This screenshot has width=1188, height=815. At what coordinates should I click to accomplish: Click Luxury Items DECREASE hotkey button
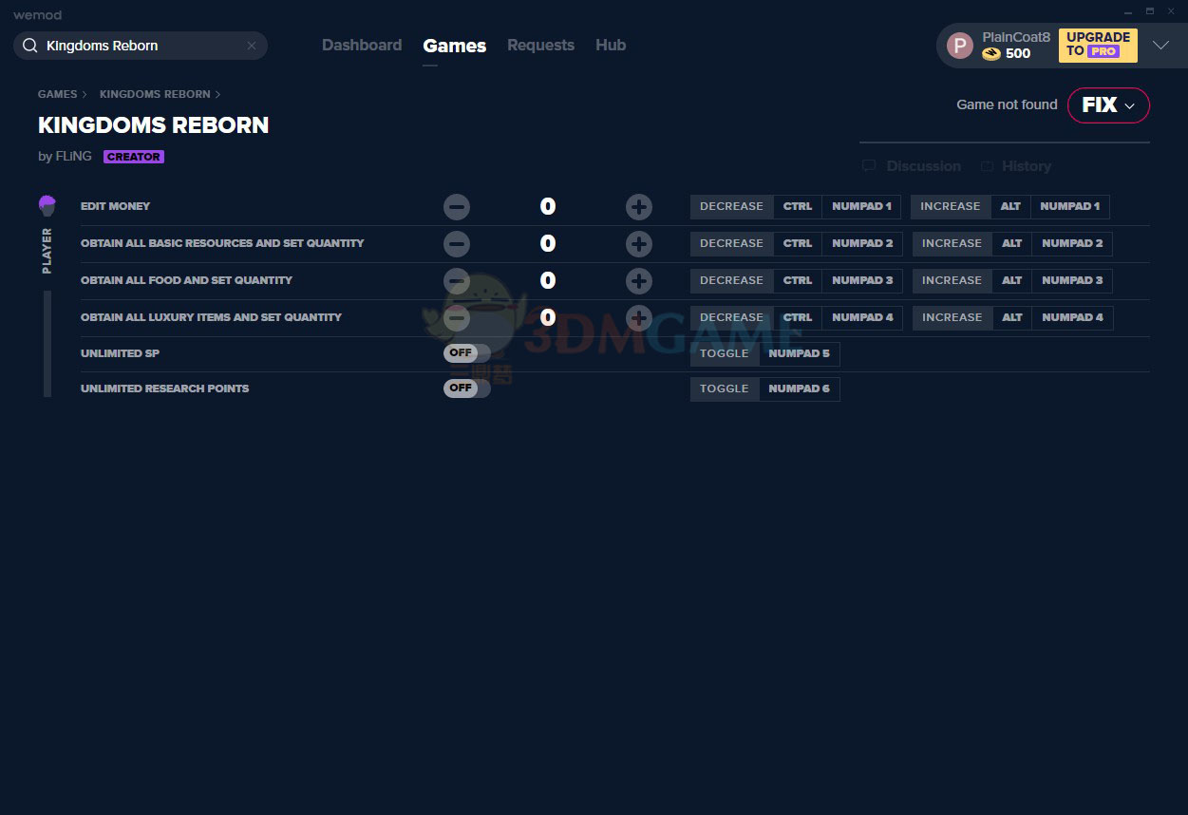click(731, 317)
